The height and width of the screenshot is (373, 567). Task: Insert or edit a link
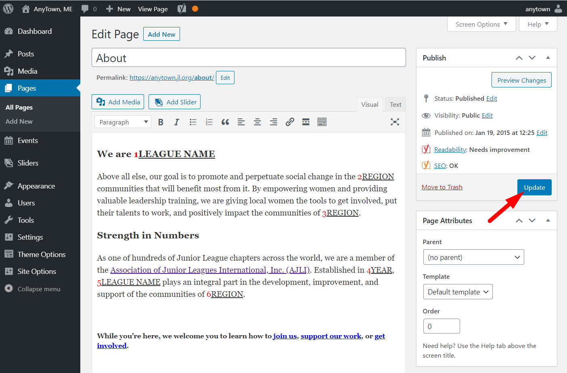coord(290,122)
